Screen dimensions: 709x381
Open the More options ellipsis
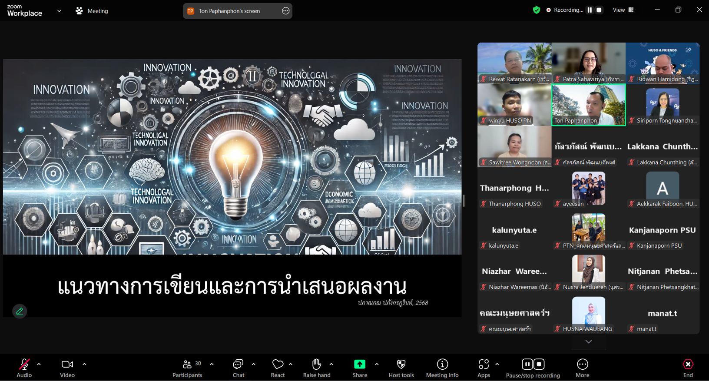[x=583, y=364]
